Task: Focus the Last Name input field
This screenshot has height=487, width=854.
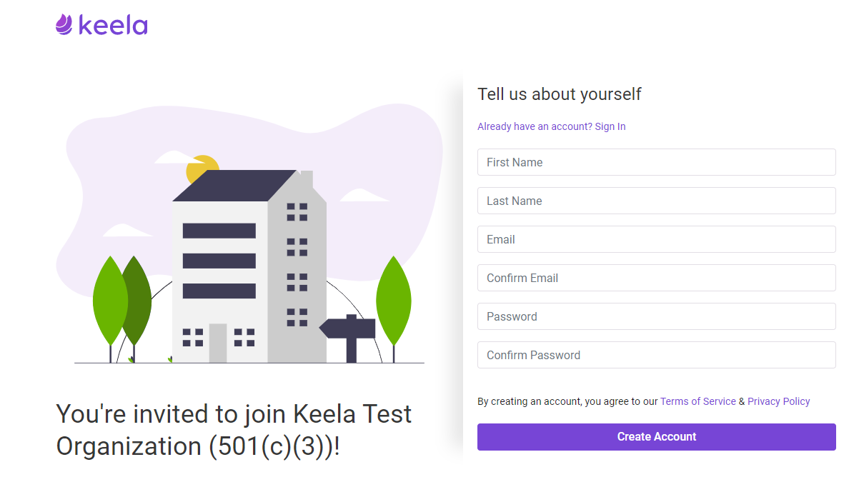Action: pos(656,201)
